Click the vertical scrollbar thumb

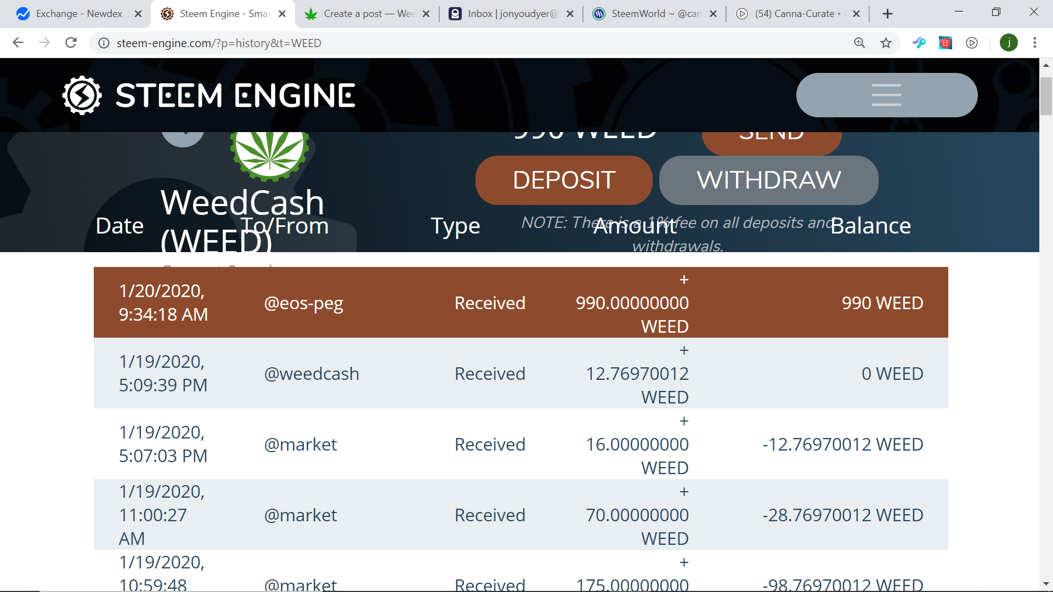click(1046, 96)
